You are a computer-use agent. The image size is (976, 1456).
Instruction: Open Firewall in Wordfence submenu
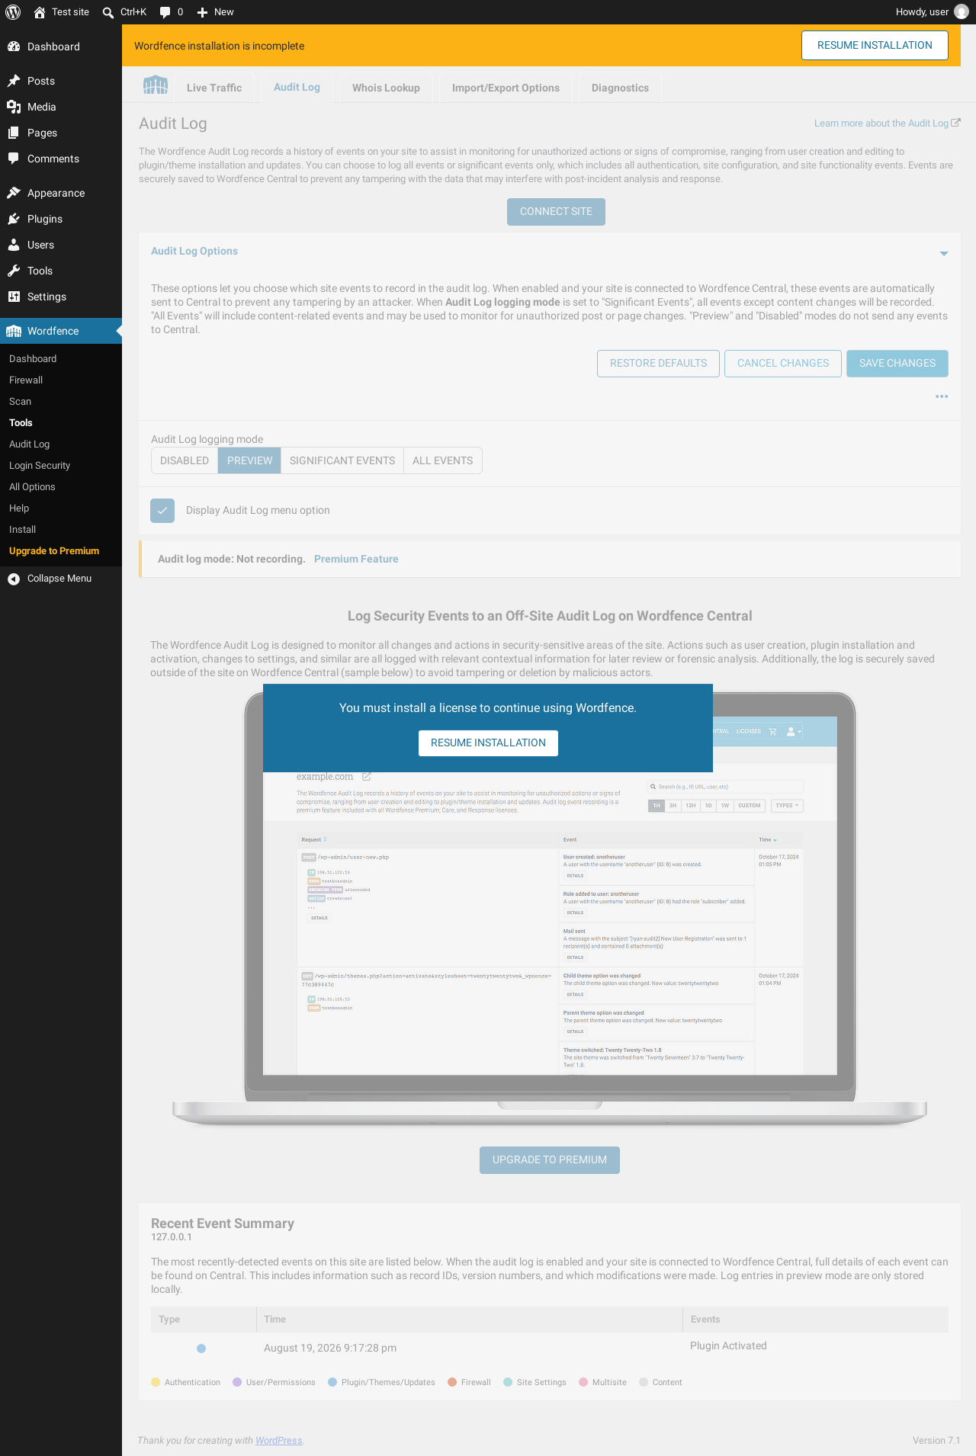click(26, 380)
